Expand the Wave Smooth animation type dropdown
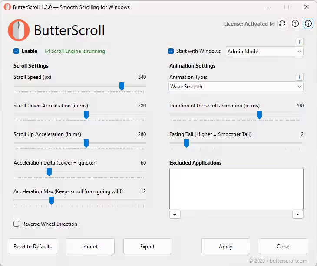This screenshot has height=266, width=317. click(x=236, y=87)
